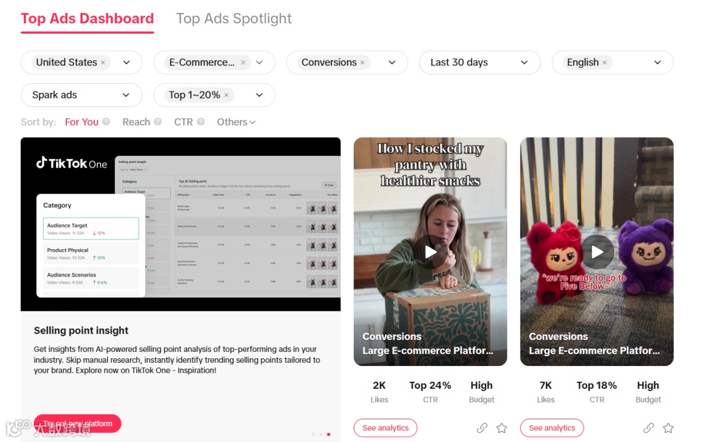Star the Five Below plush ad

point(668,428)
